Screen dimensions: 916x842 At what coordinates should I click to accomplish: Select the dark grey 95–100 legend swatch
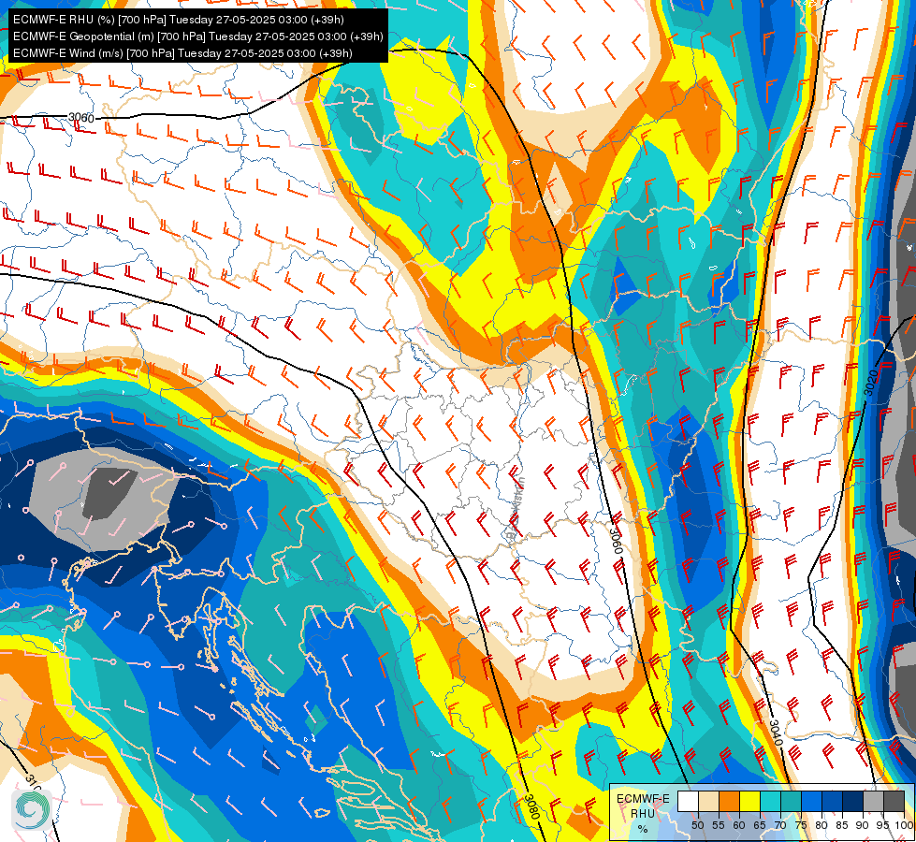(894, 801)
